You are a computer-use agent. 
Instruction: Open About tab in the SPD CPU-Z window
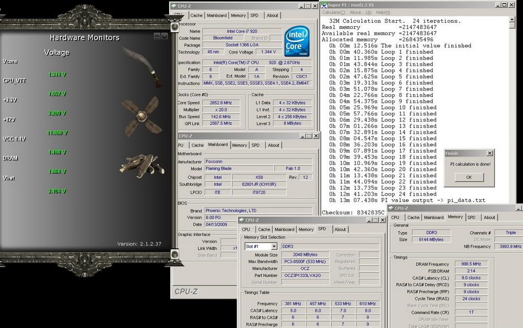click(x=340, y=230)
